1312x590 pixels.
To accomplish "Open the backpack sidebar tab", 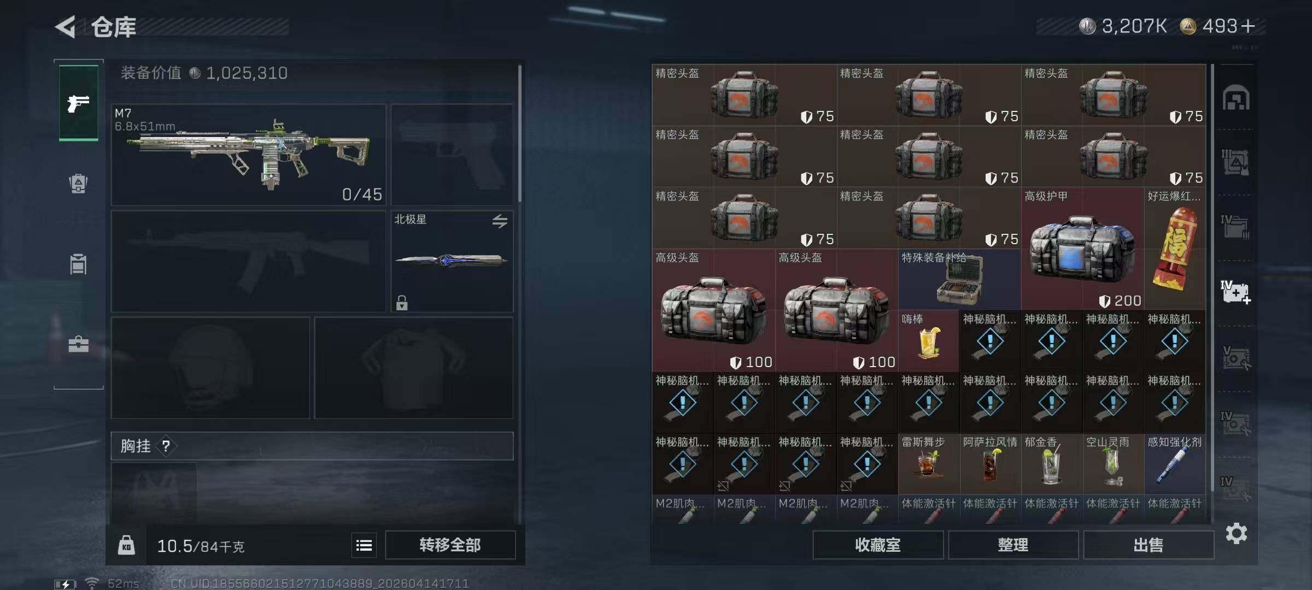I will [78, 184].
